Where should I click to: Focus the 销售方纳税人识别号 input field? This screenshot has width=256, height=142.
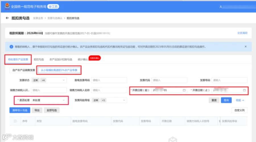pos(49,90)
